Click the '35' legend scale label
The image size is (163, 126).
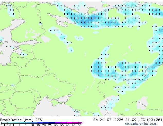coord(62,125)
